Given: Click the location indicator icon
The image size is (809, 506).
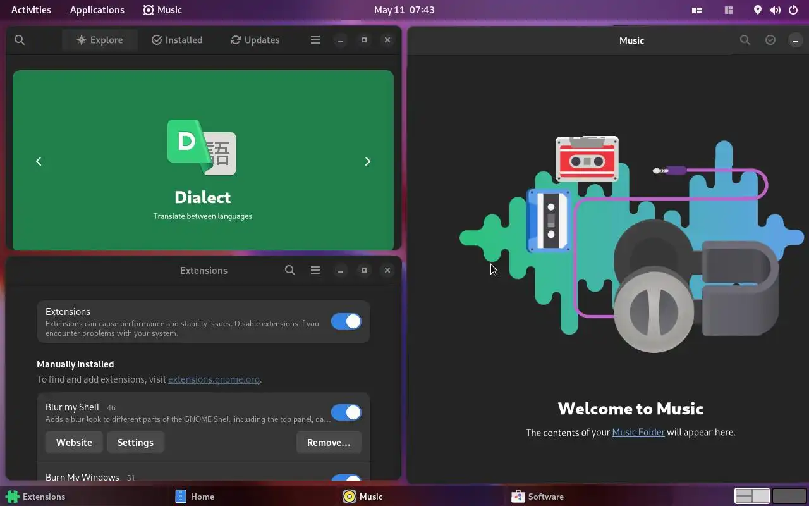Looking at the screenshot, I should pos(758,10).
